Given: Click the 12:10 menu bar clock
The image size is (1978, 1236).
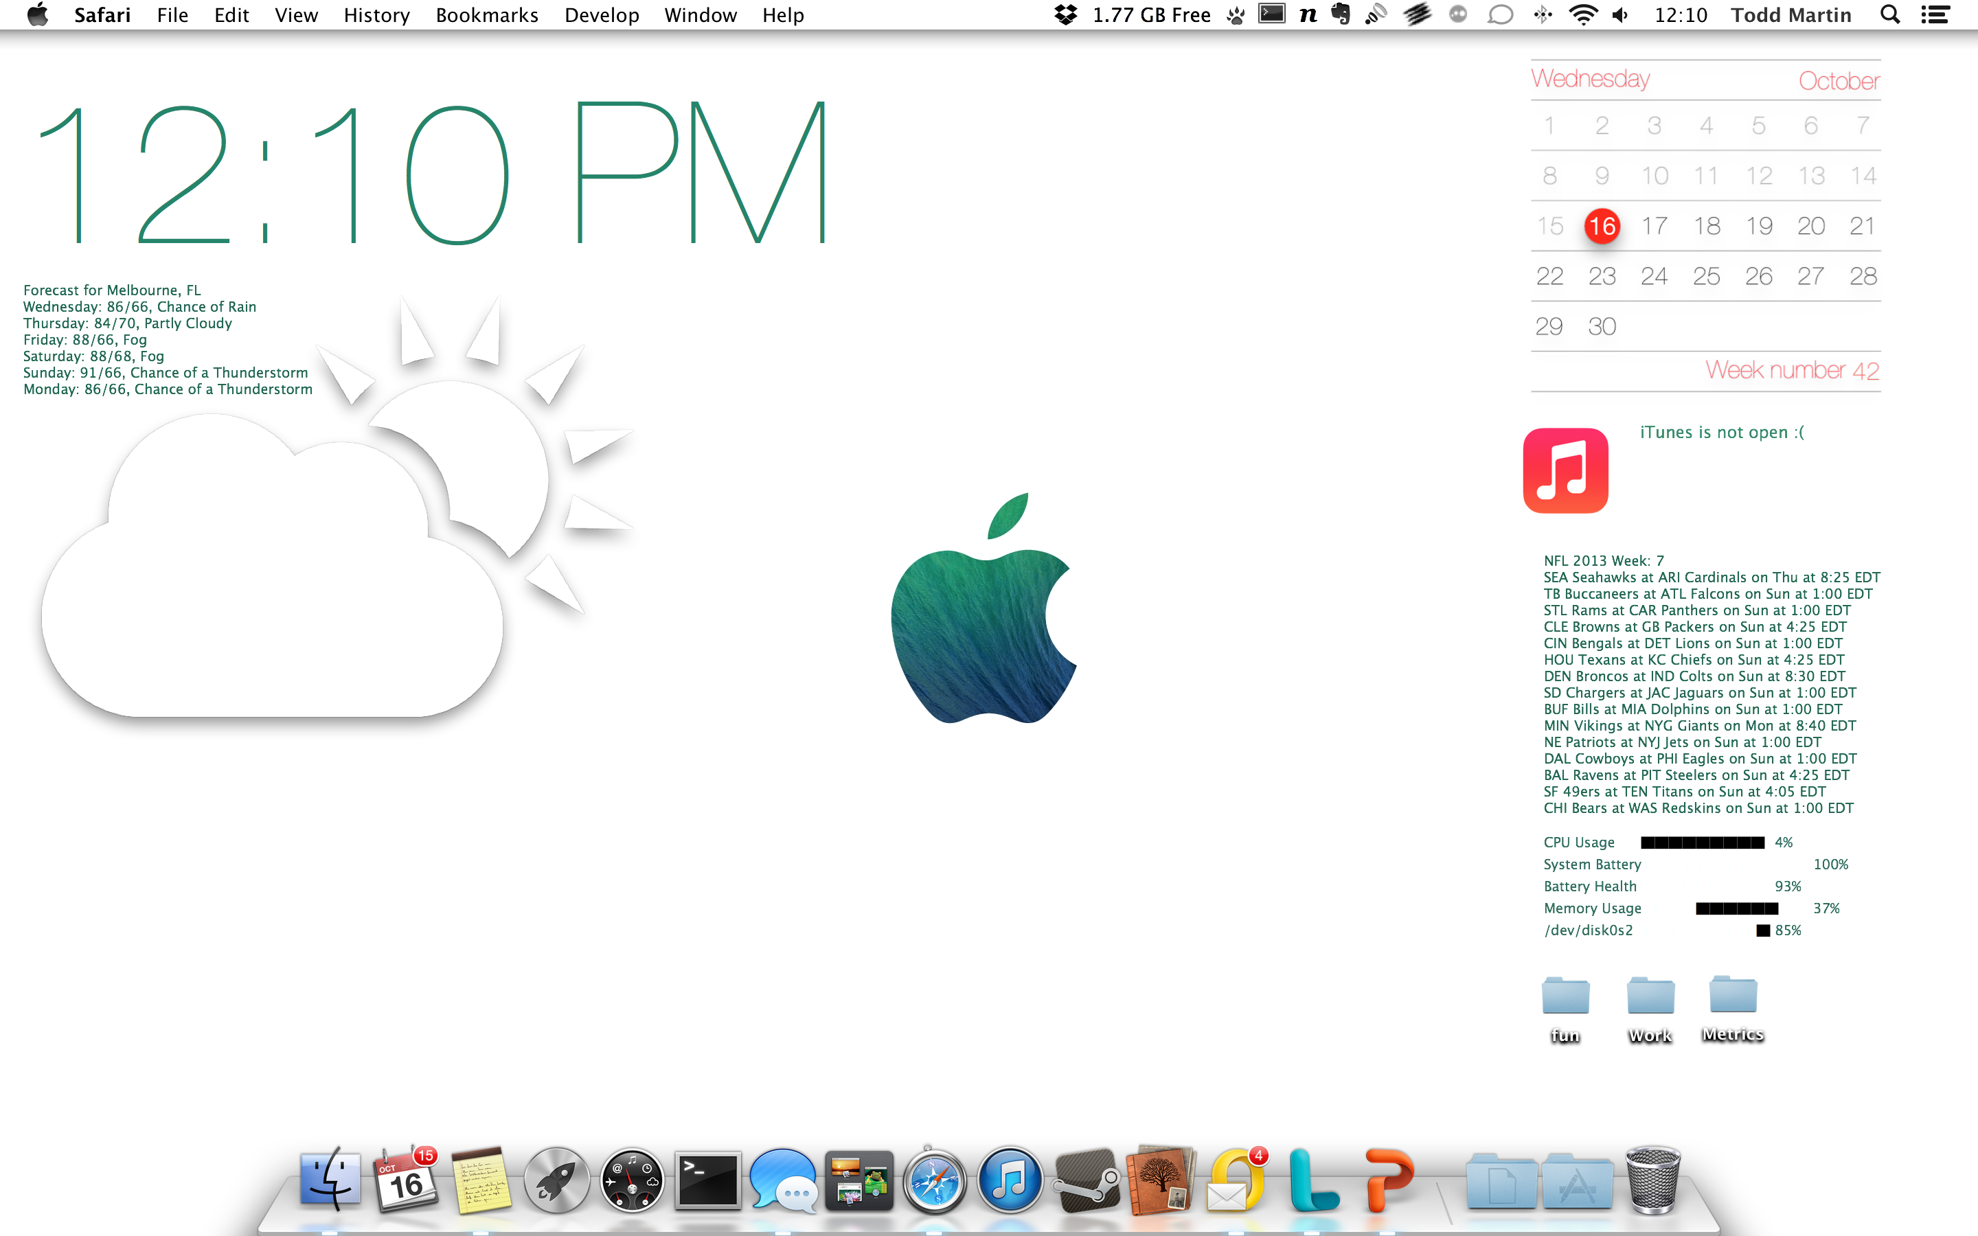Looking at the screenshot, I should (1681, 14).
